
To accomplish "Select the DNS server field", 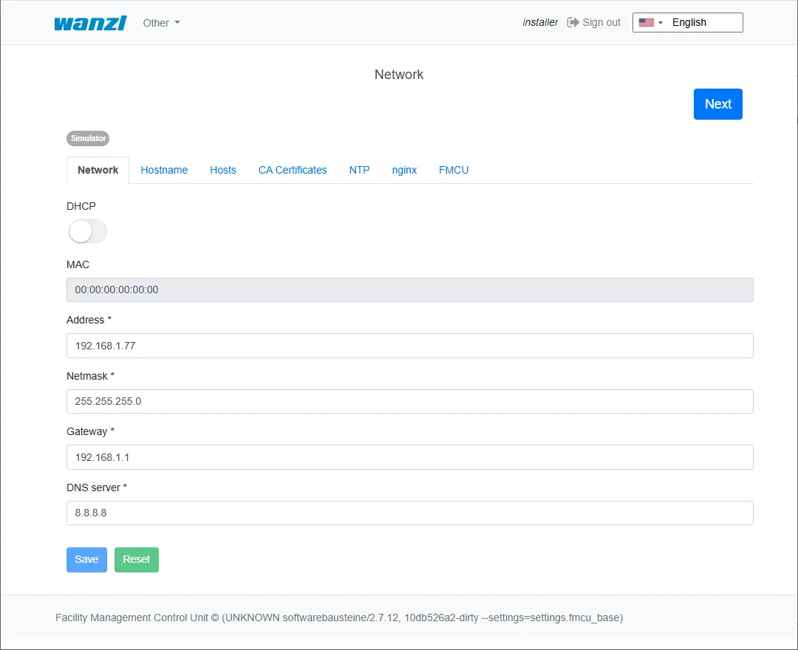I will click(x=409, y=513).
